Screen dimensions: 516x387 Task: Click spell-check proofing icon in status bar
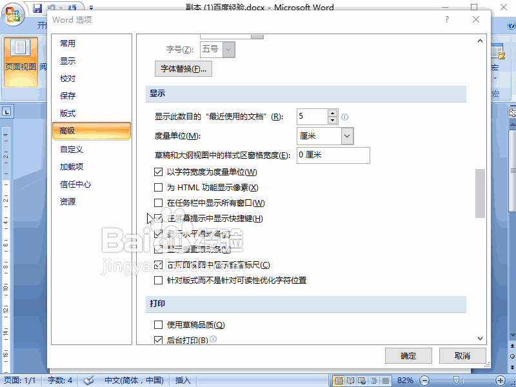pos(88,381)
